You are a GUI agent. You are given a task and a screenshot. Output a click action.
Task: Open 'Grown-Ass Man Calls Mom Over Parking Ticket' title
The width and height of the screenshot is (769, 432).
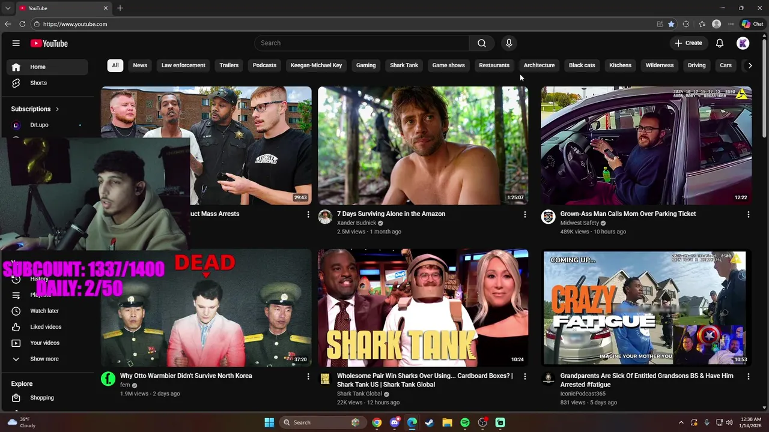[628, 214]
